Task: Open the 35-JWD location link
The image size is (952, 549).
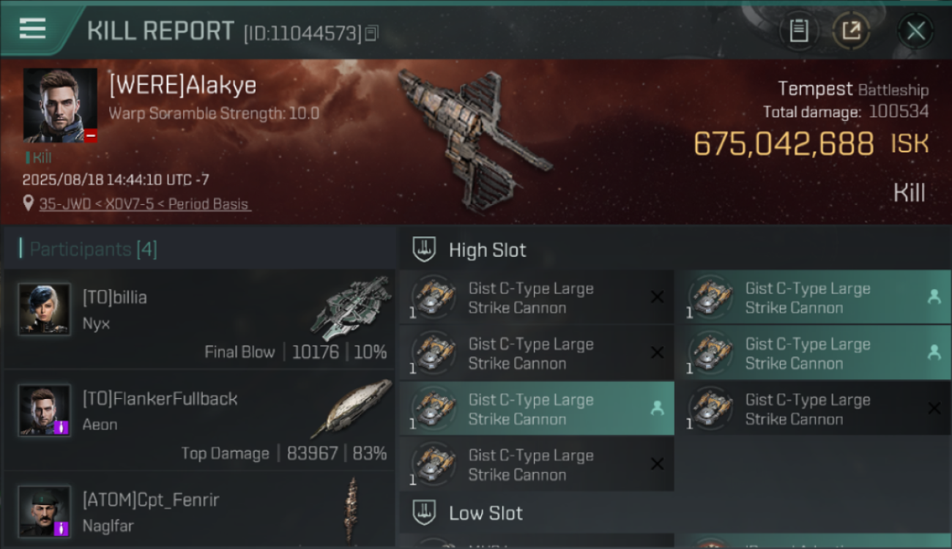Action: point(145,204)
